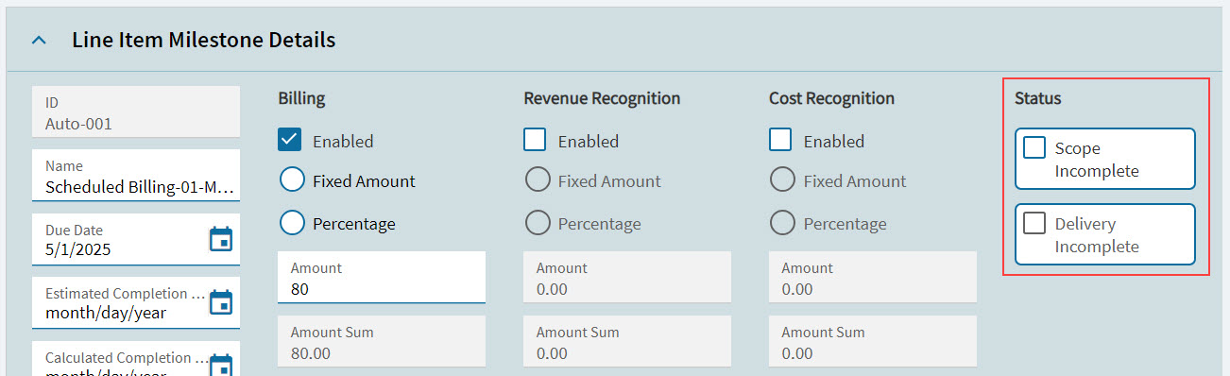Click the Revenue Recognition Amount field
The image size is (1230, 376).
point(627,278)
